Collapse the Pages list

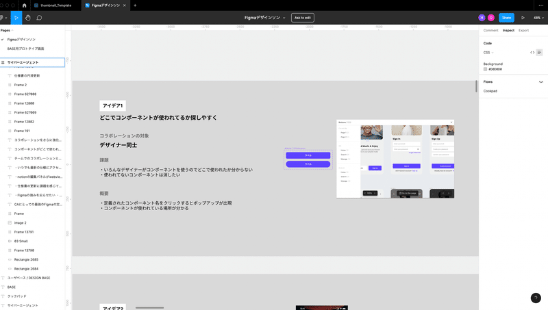coord(7,30)
